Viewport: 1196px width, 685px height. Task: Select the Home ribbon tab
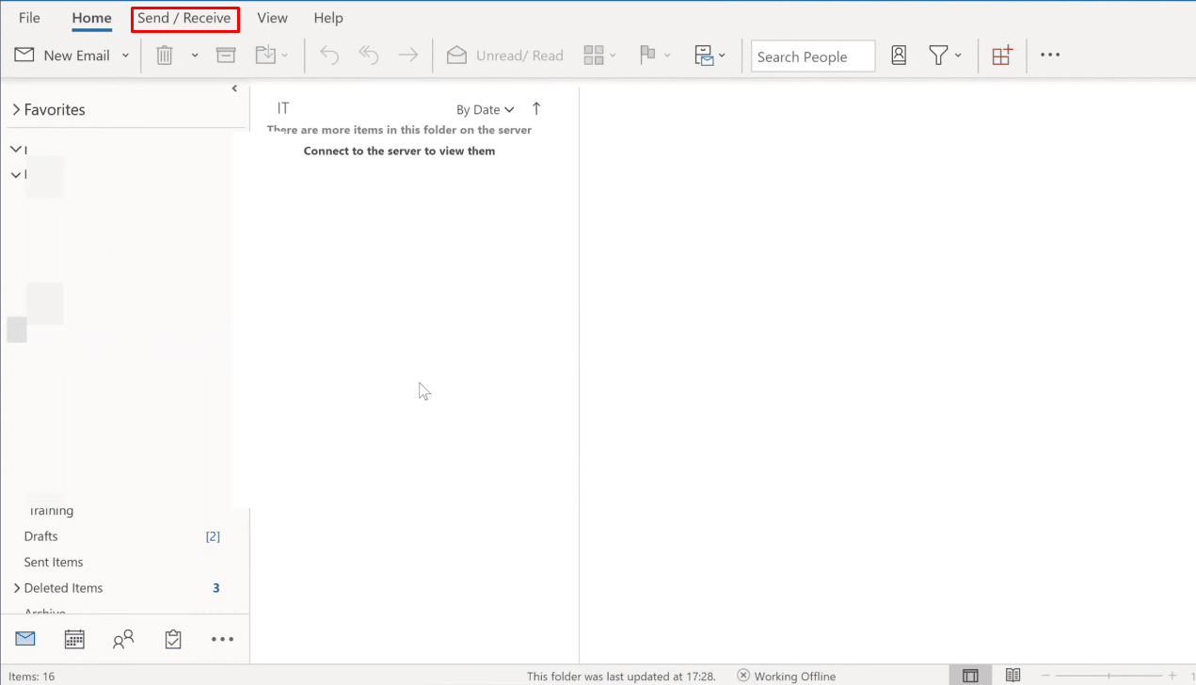[91, 18]
